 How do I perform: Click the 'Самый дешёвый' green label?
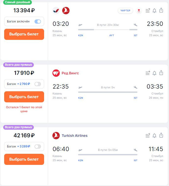tap(17, 2)
